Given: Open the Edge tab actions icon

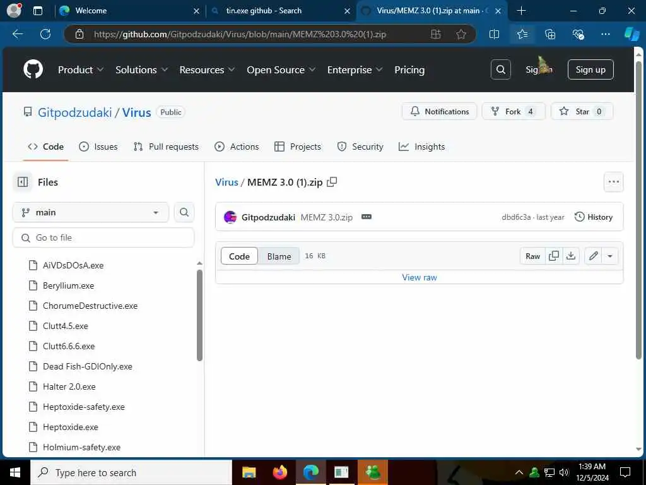Looking at the screenshot, I should [37, 11].
